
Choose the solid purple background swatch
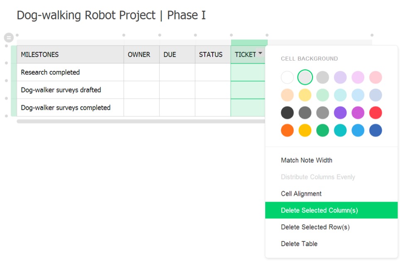point(340,113)
